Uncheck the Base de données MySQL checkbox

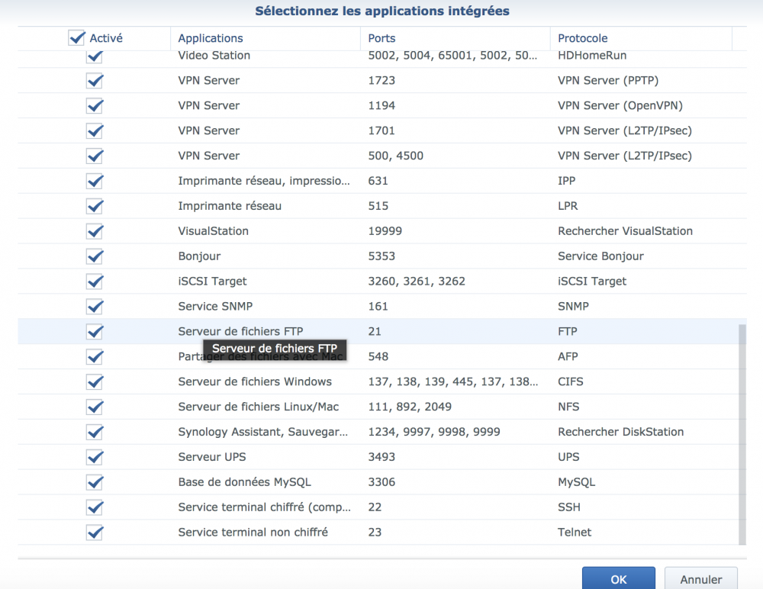pos(95,482)
